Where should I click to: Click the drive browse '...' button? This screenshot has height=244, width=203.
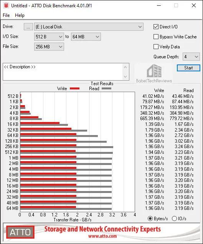coord(28,27)
